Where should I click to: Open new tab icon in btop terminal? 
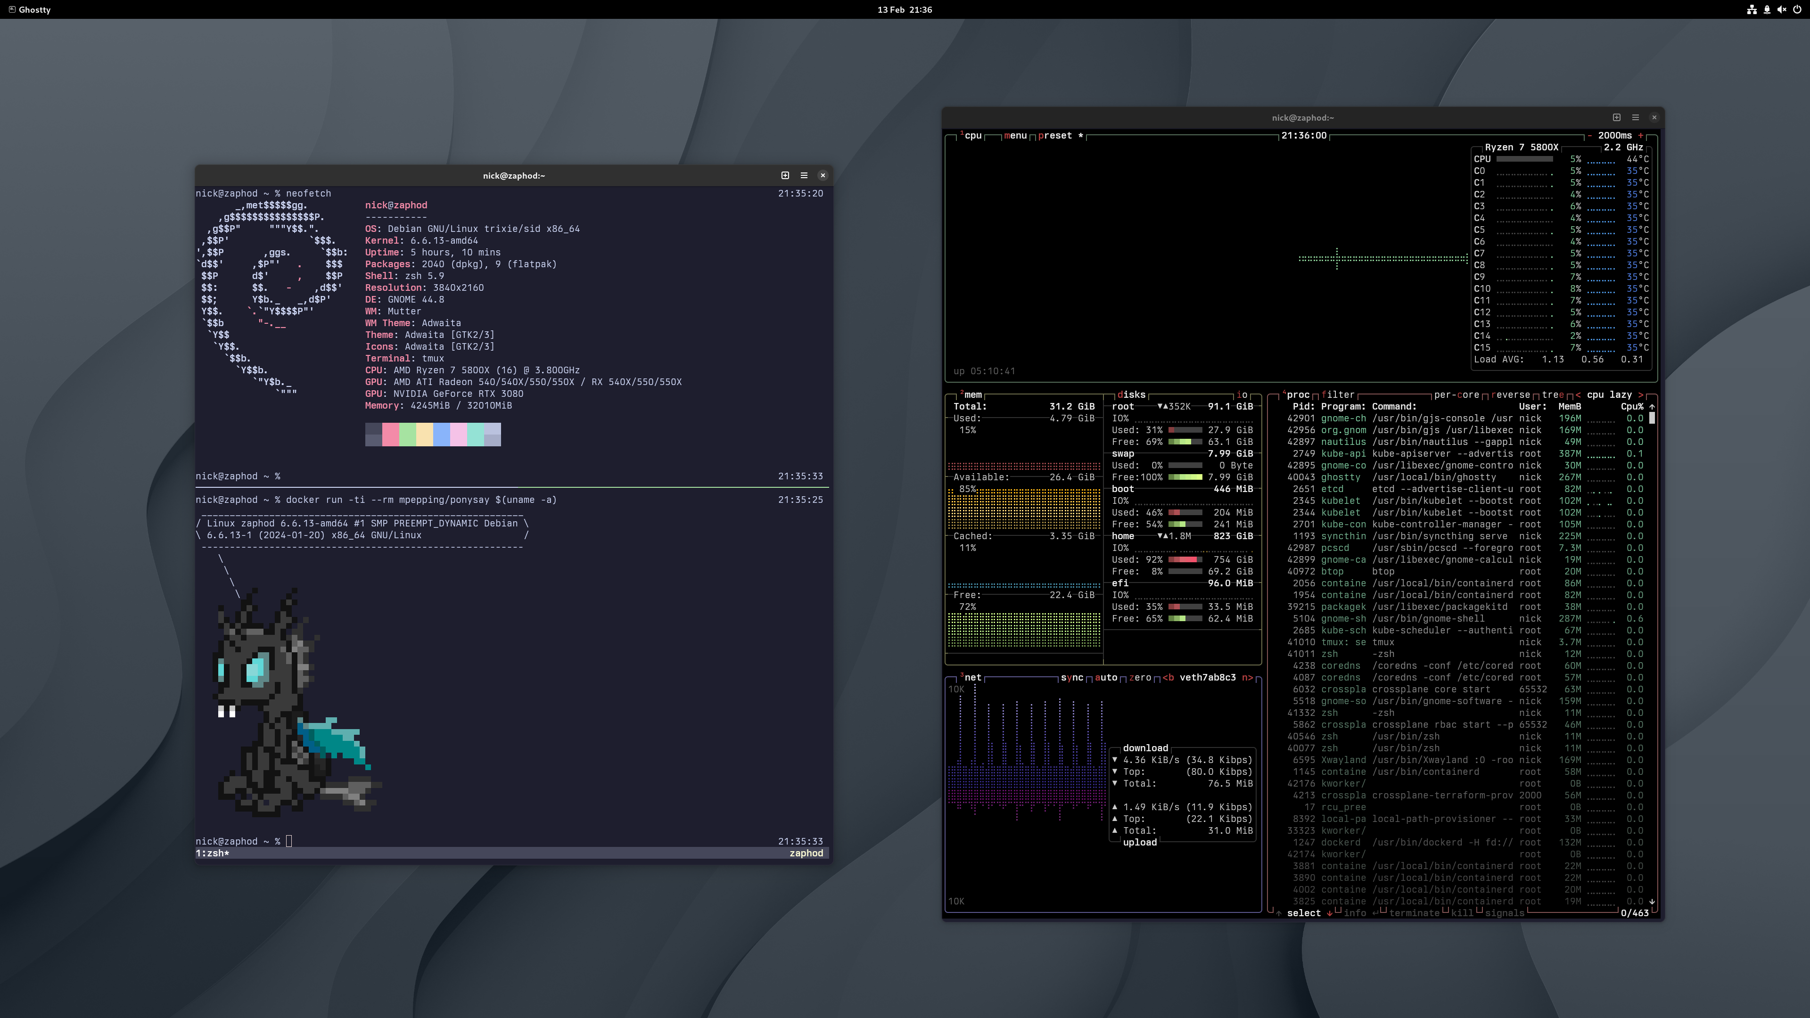[1616, 117]
